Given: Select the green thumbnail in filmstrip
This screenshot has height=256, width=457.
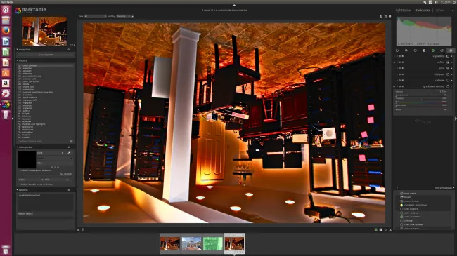Looking at the screenshot, I should [x=213, y=243].
